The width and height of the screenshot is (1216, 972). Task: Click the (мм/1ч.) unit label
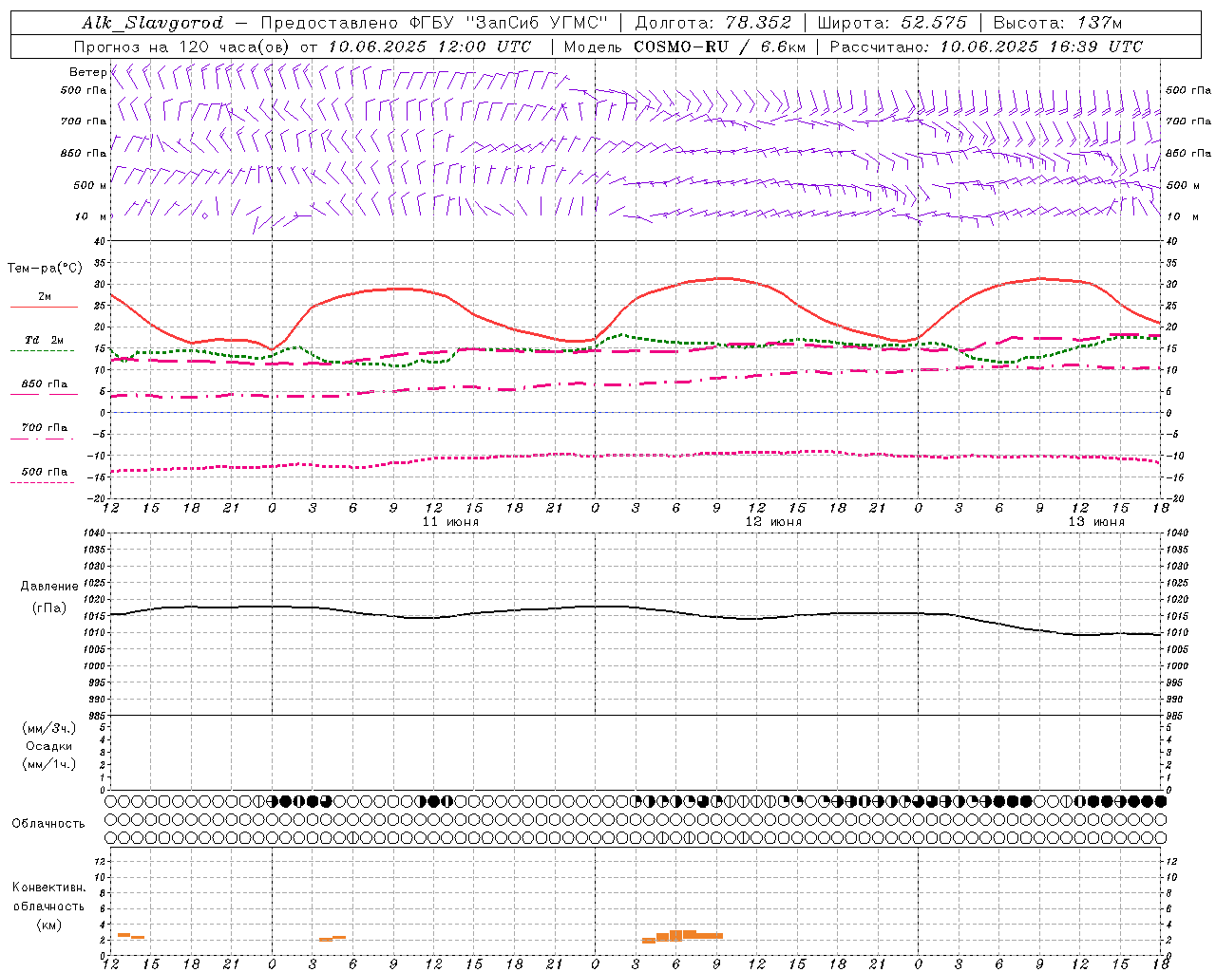click(48, 764)
